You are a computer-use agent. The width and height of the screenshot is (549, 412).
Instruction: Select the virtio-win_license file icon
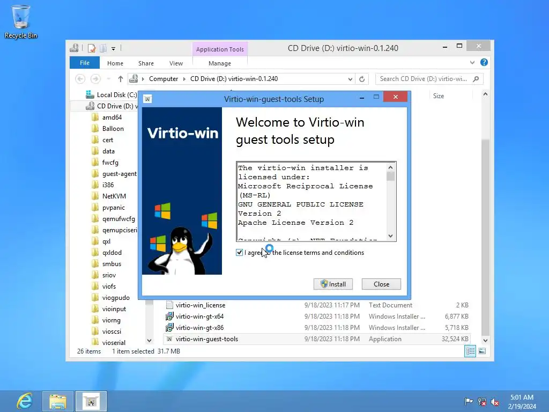click(x=169, y=305)
